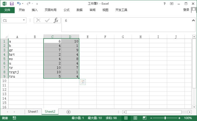This screenshot has width=197, height=121.
Task: Switch to the 页面布局 (Page Layout) tab
Action: pyautogui.click(x=51, y=10)
